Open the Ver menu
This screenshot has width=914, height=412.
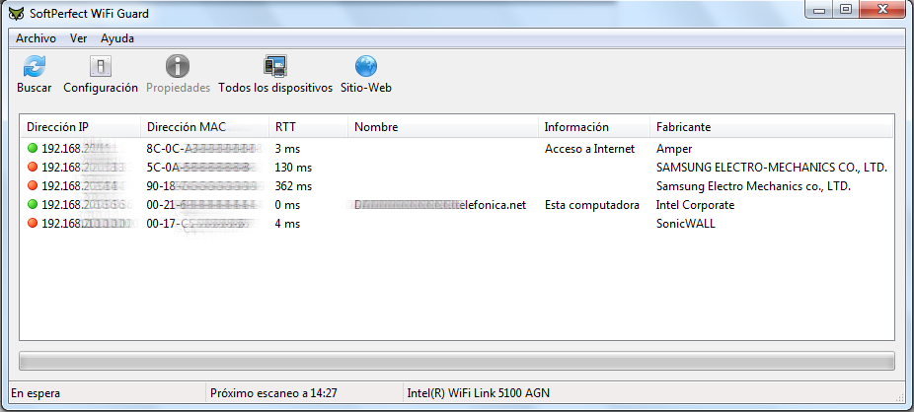pyautogui.click(x=79, y=38)
